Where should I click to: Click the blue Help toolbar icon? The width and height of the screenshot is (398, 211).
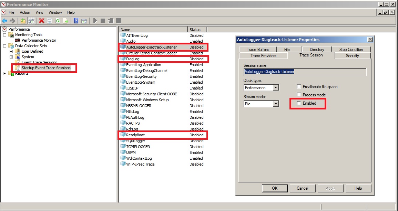tap(76, 21)
